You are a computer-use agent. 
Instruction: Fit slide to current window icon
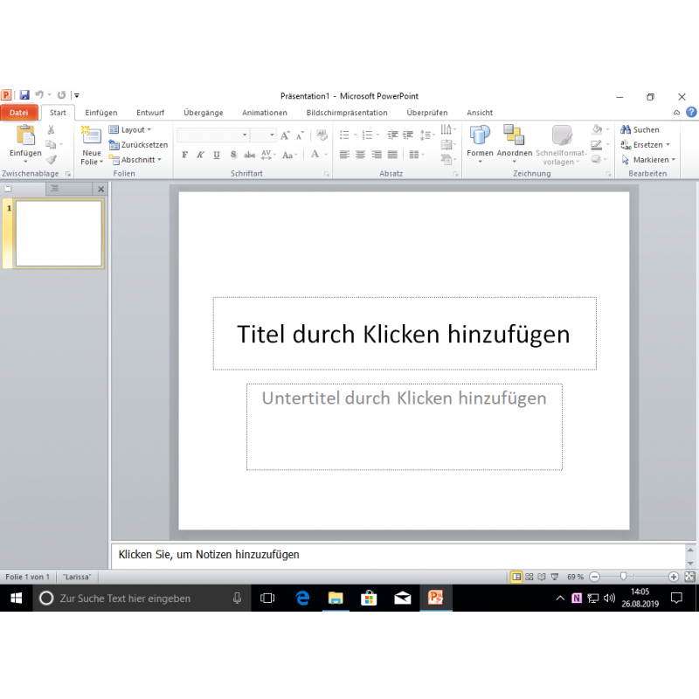689,577
